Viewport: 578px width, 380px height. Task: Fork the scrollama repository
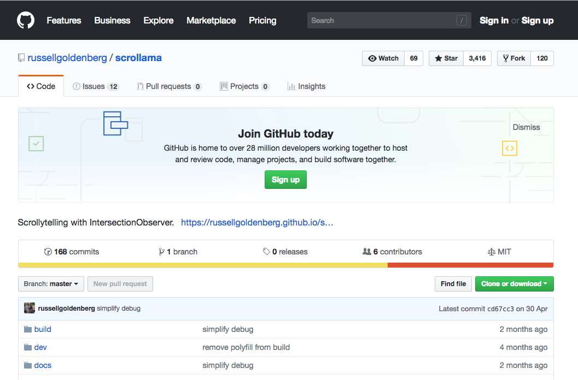click(x=513, y=58)
